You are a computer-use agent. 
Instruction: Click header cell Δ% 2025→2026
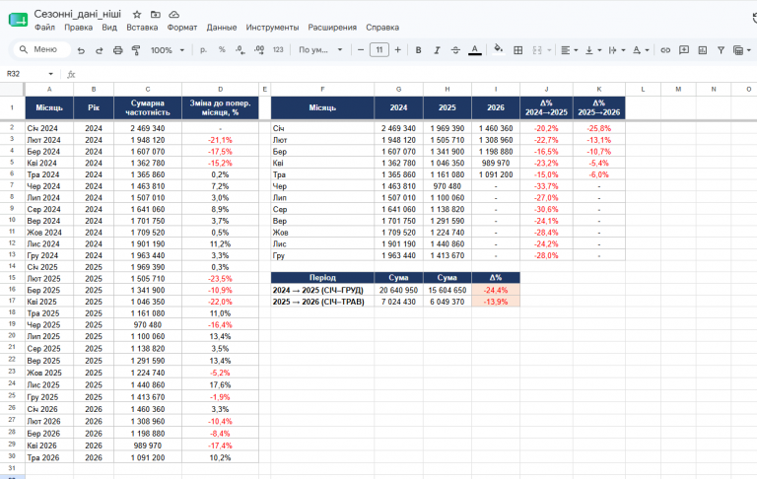599,107
